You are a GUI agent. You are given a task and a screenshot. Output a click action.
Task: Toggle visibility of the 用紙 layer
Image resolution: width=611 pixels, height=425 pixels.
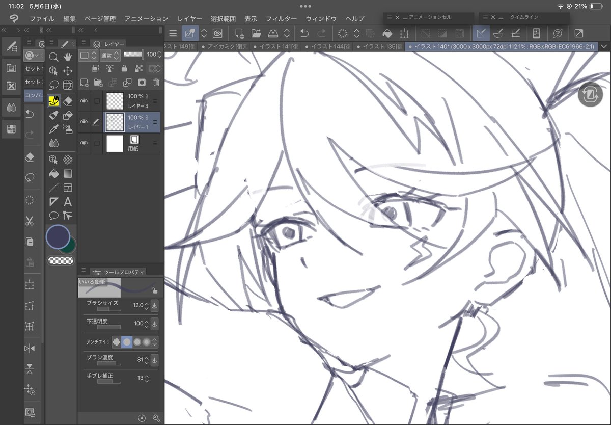85,144
